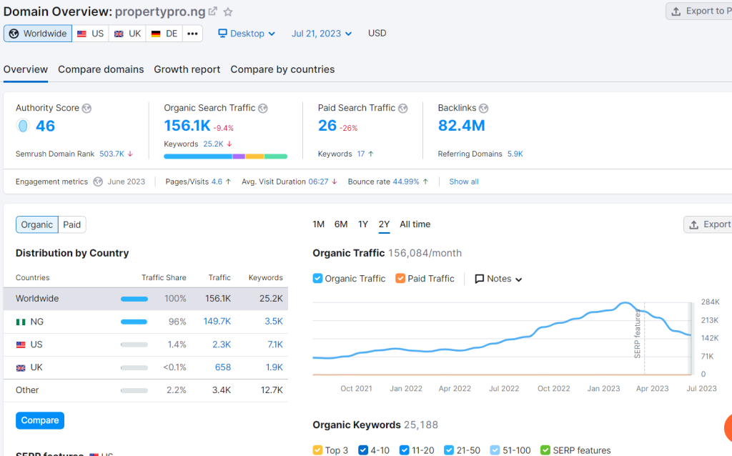Toggle the 51-100 keywords checkbox
This screenshot has height=456, width=732.
pyautogui.click(x=495, y=450)
